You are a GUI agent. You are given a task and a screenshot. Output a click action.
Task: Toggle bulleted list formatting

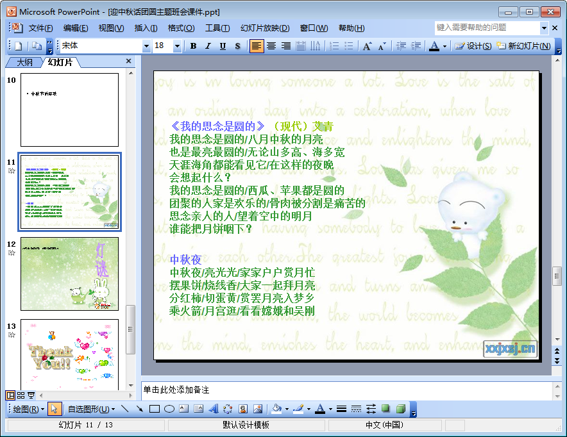click(x=349, y=46)
